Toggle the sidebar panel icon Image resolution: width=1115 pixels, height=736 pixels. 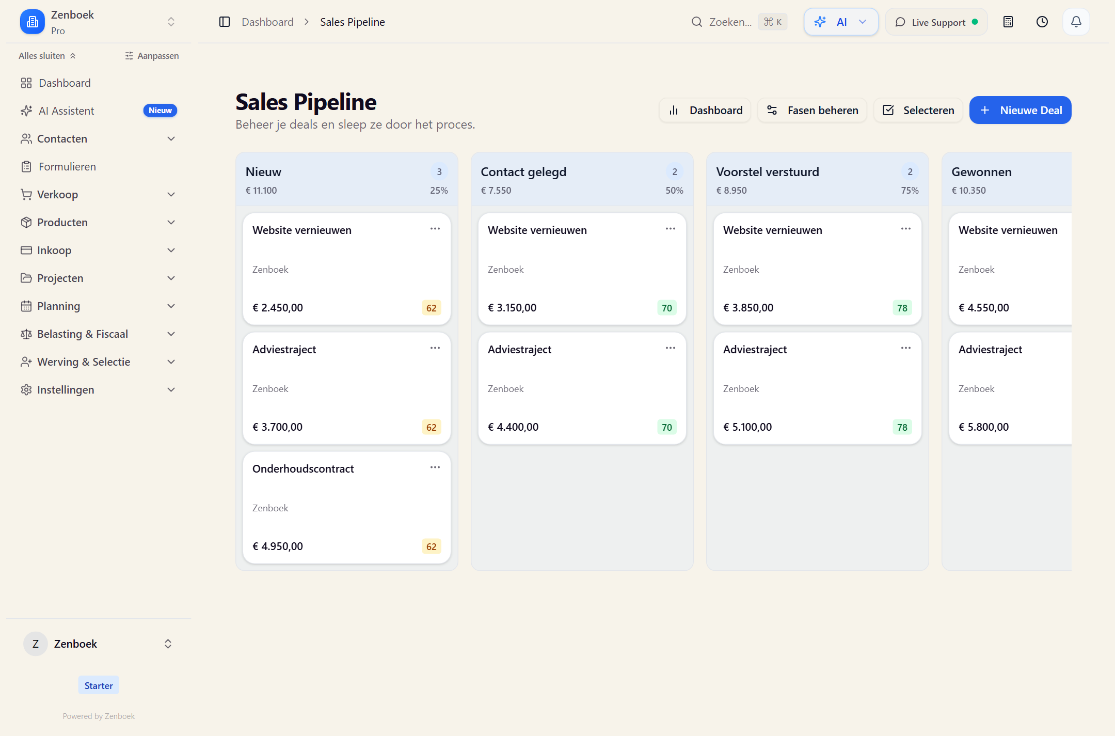pos(224,22)
